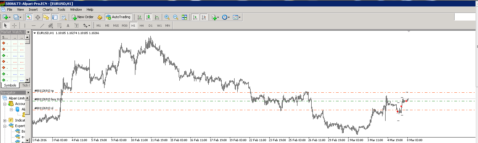The image size is (478, 143).
Task: Switch timeframe to MN
Action: point(168,25)
